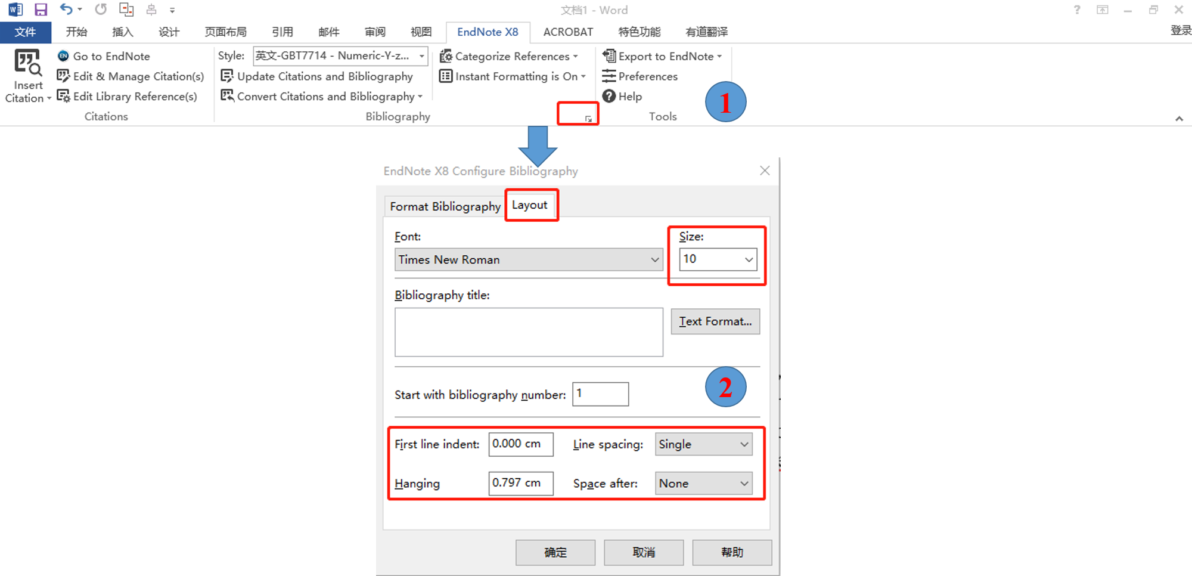Expand Convert Citations and Bibliography menu
This screenshot has width=1192, height=576.
322,96
